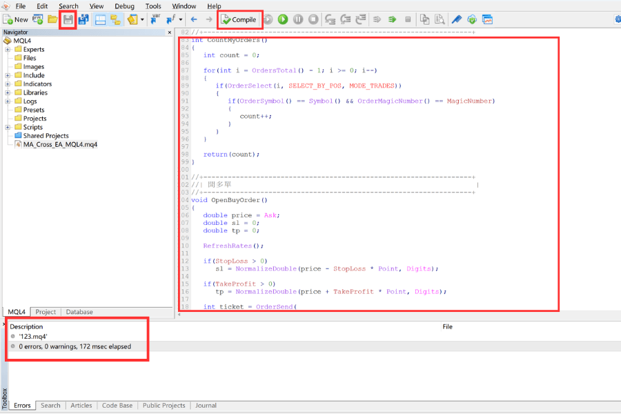Viewport: 621px width, 414px height.
Task: Click the blue styler brush icon
Action: click(x=456, y=19)
